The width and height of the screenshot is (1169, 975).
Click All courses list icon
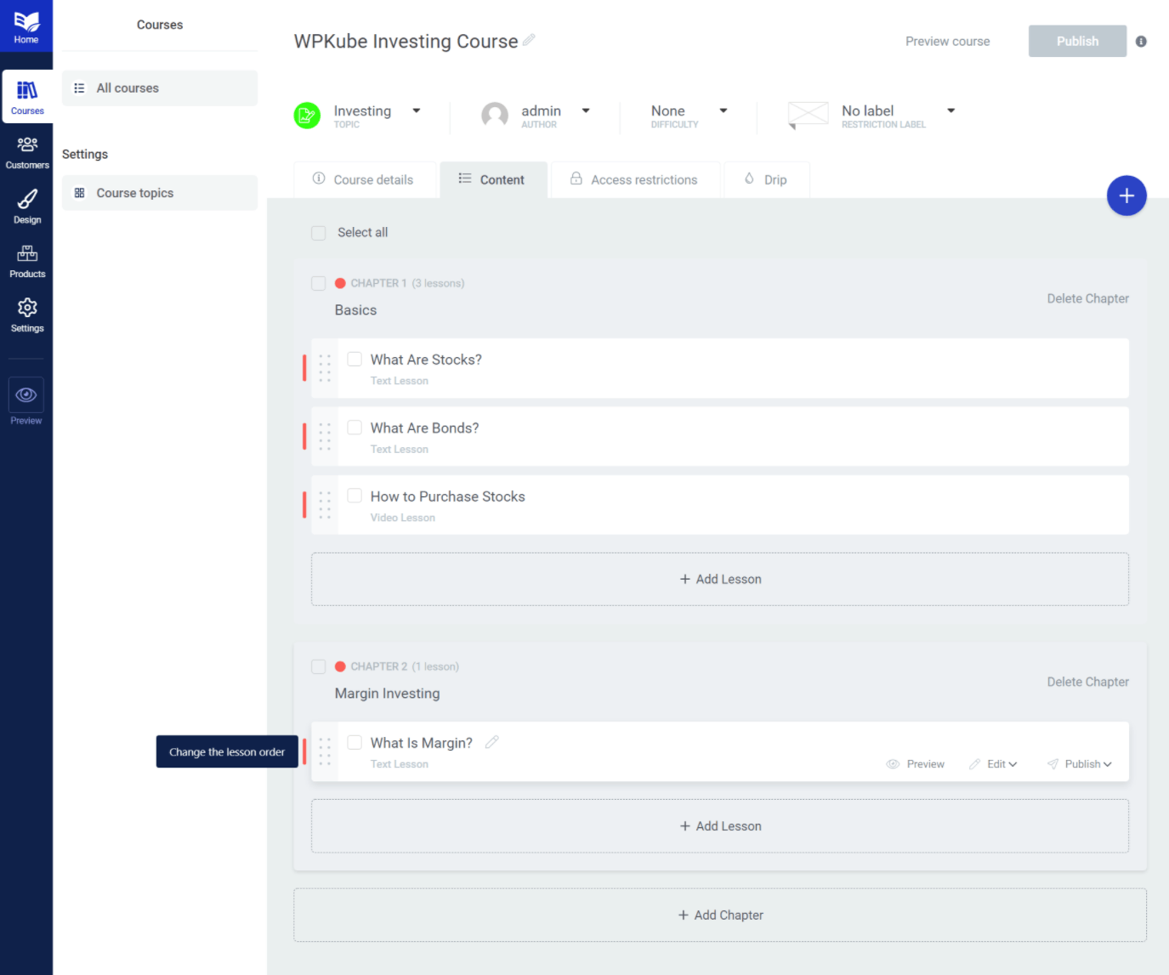[x=79, y=88]
